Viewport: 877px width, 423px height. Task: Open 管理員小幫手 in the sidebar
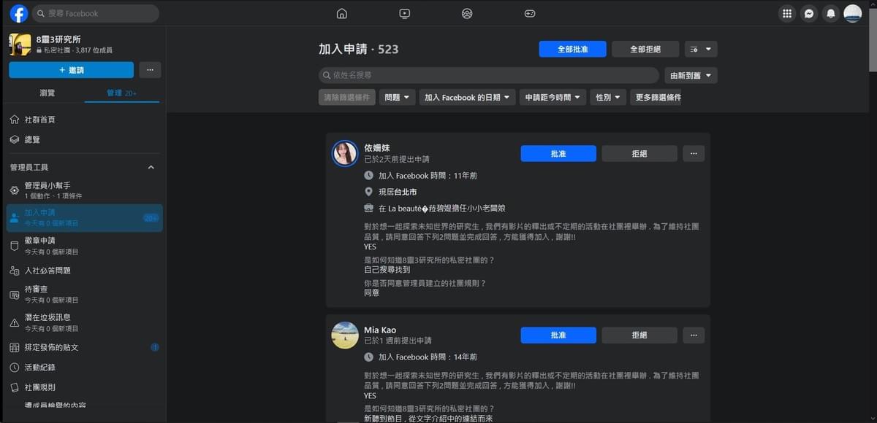pyautogui.click(x=84, y=190)
